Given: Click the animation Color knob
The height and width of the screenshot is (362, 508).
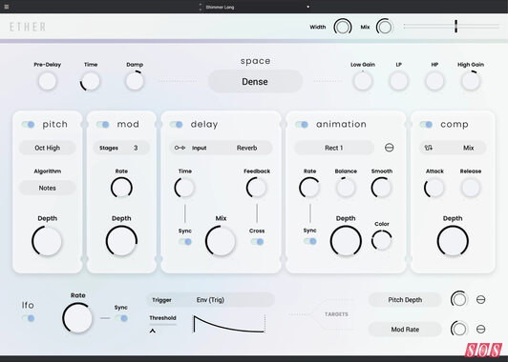Looking at the screenshot, I should point(382,240).
